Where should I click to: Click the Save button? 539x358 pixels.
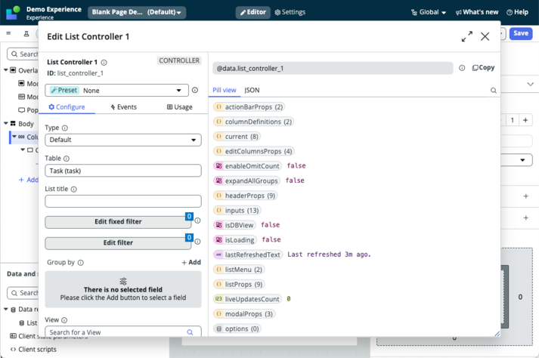[x=521, y=33]
